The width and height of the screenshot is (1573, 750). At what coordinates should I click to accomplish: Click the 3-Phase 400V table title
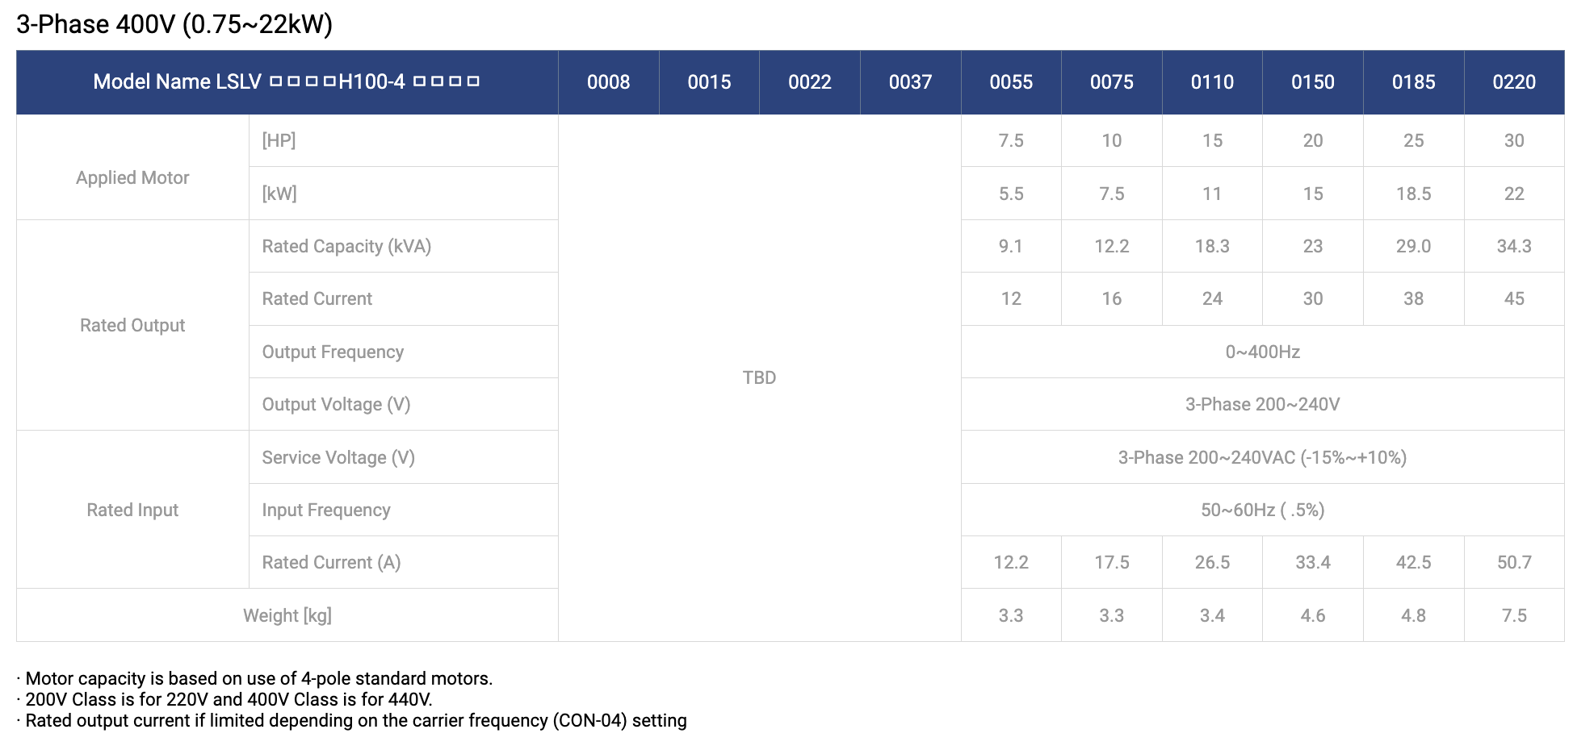[x=174, y=24]
